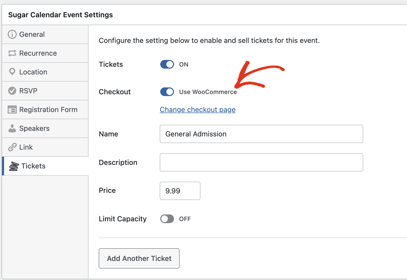Click the Sugar Calendar Event Settings heading
Image resolution: width=407 pixels, height=280 pixels.
tap(61, 15)
